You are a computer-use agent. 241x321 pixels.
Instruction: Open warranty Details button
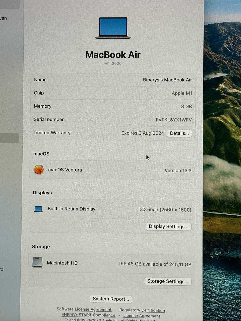point(179,133)
